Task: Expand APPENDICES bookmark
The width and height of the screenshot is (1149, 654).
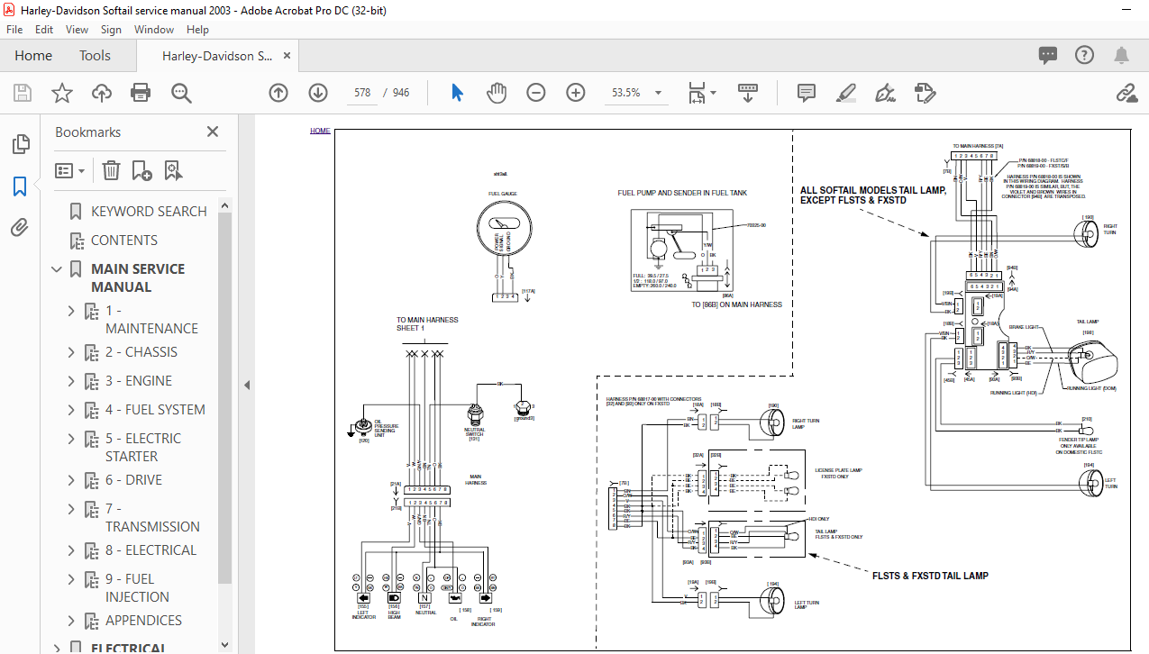Action: click(71, 621)
